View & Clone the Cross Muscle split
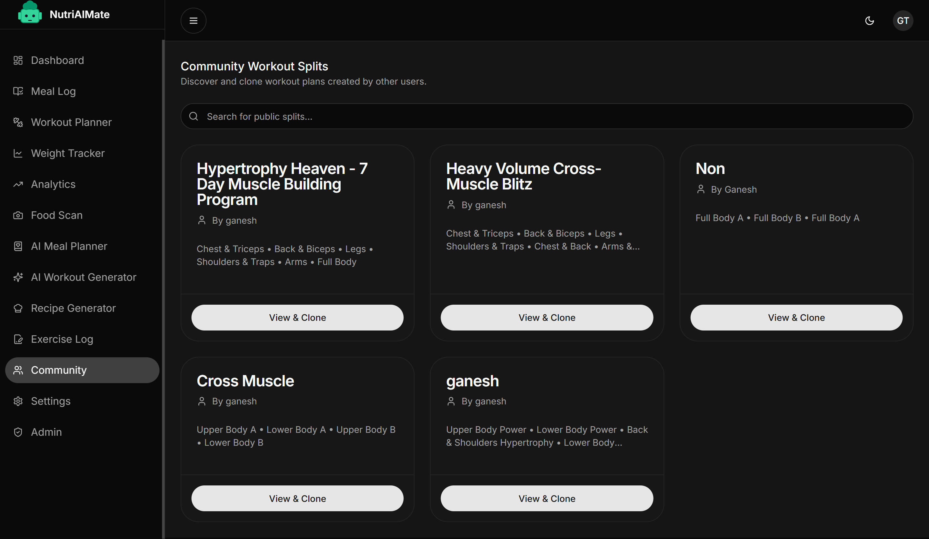 297,498
